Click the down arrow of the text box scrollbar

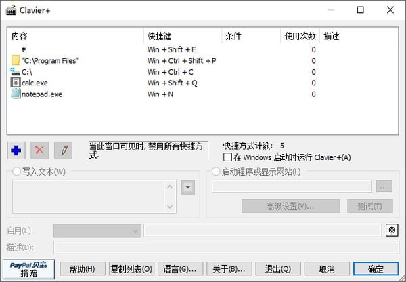[x=170, y=207]
